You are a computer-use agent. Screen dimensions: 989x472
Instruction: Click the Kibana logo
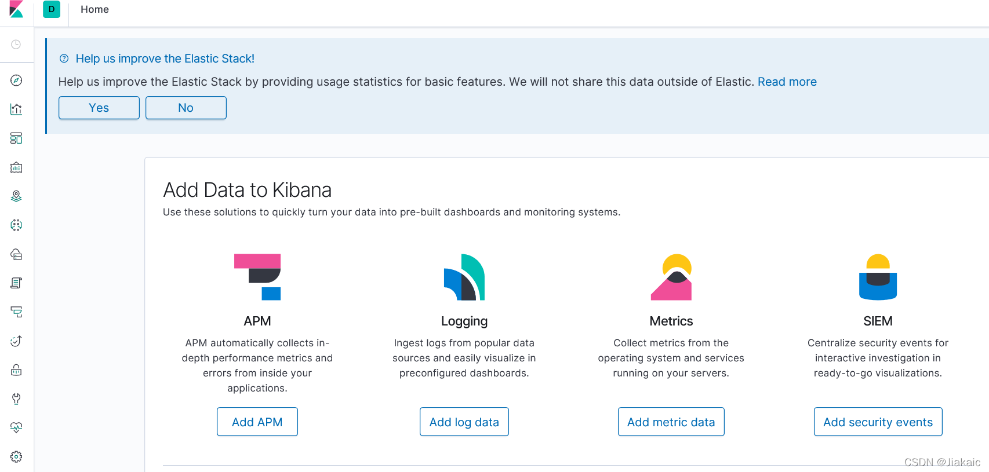(16, 9)
